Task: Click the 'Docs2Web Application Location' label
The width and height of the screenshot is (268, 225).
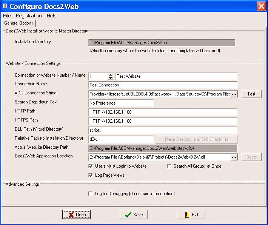Action: coord(43,156)
